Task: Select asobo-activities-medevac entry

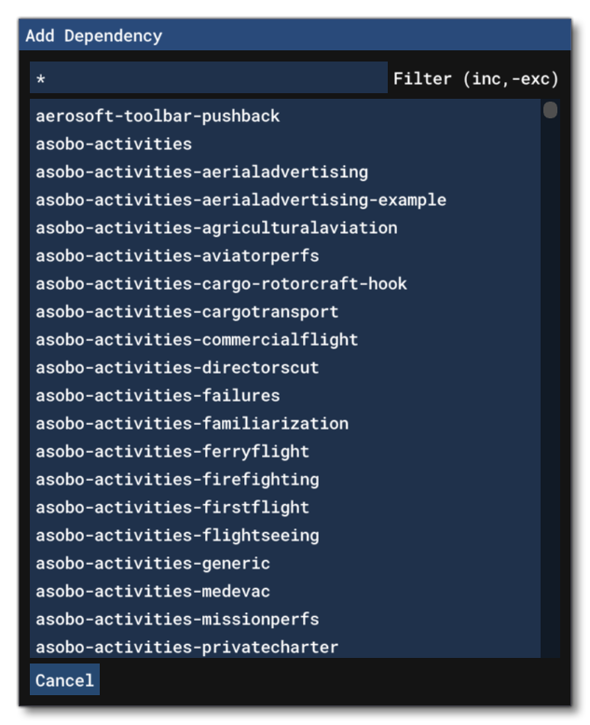Action: pos(153,592)
